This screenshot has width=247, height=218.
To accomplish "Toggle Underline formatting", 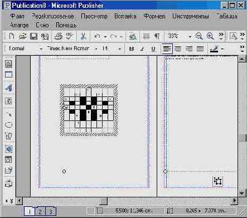I will 153,49.
